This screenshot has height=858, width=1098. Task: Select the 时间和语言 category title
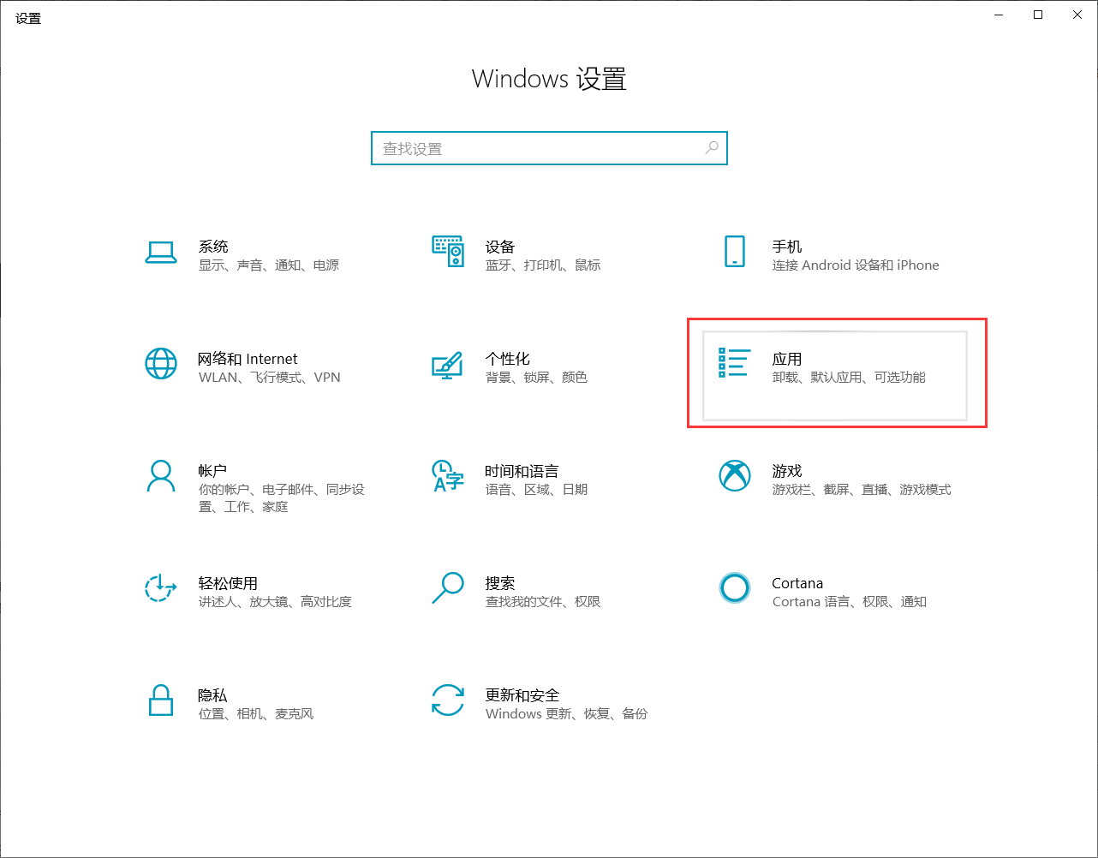(x=522, y=471)
